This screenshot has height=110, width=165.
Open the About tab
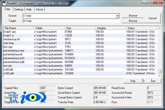39,9
